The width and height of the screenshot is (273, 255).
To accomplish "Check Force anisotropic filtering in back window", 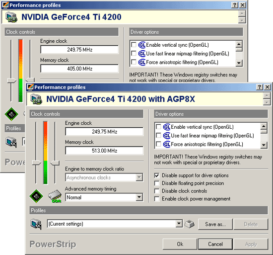I will point(134,62).
